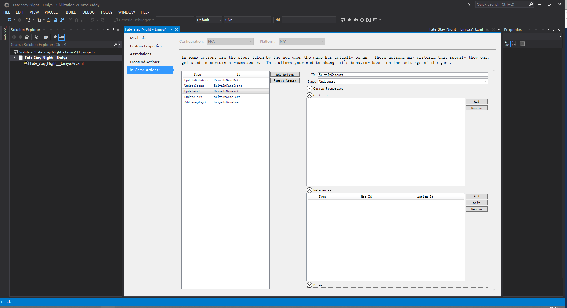Image resolution: width=567 pixels, height=308 pixels.
Task: Click the ID field containing EmiyaInGameArt
Action: (x=403, y=75)
